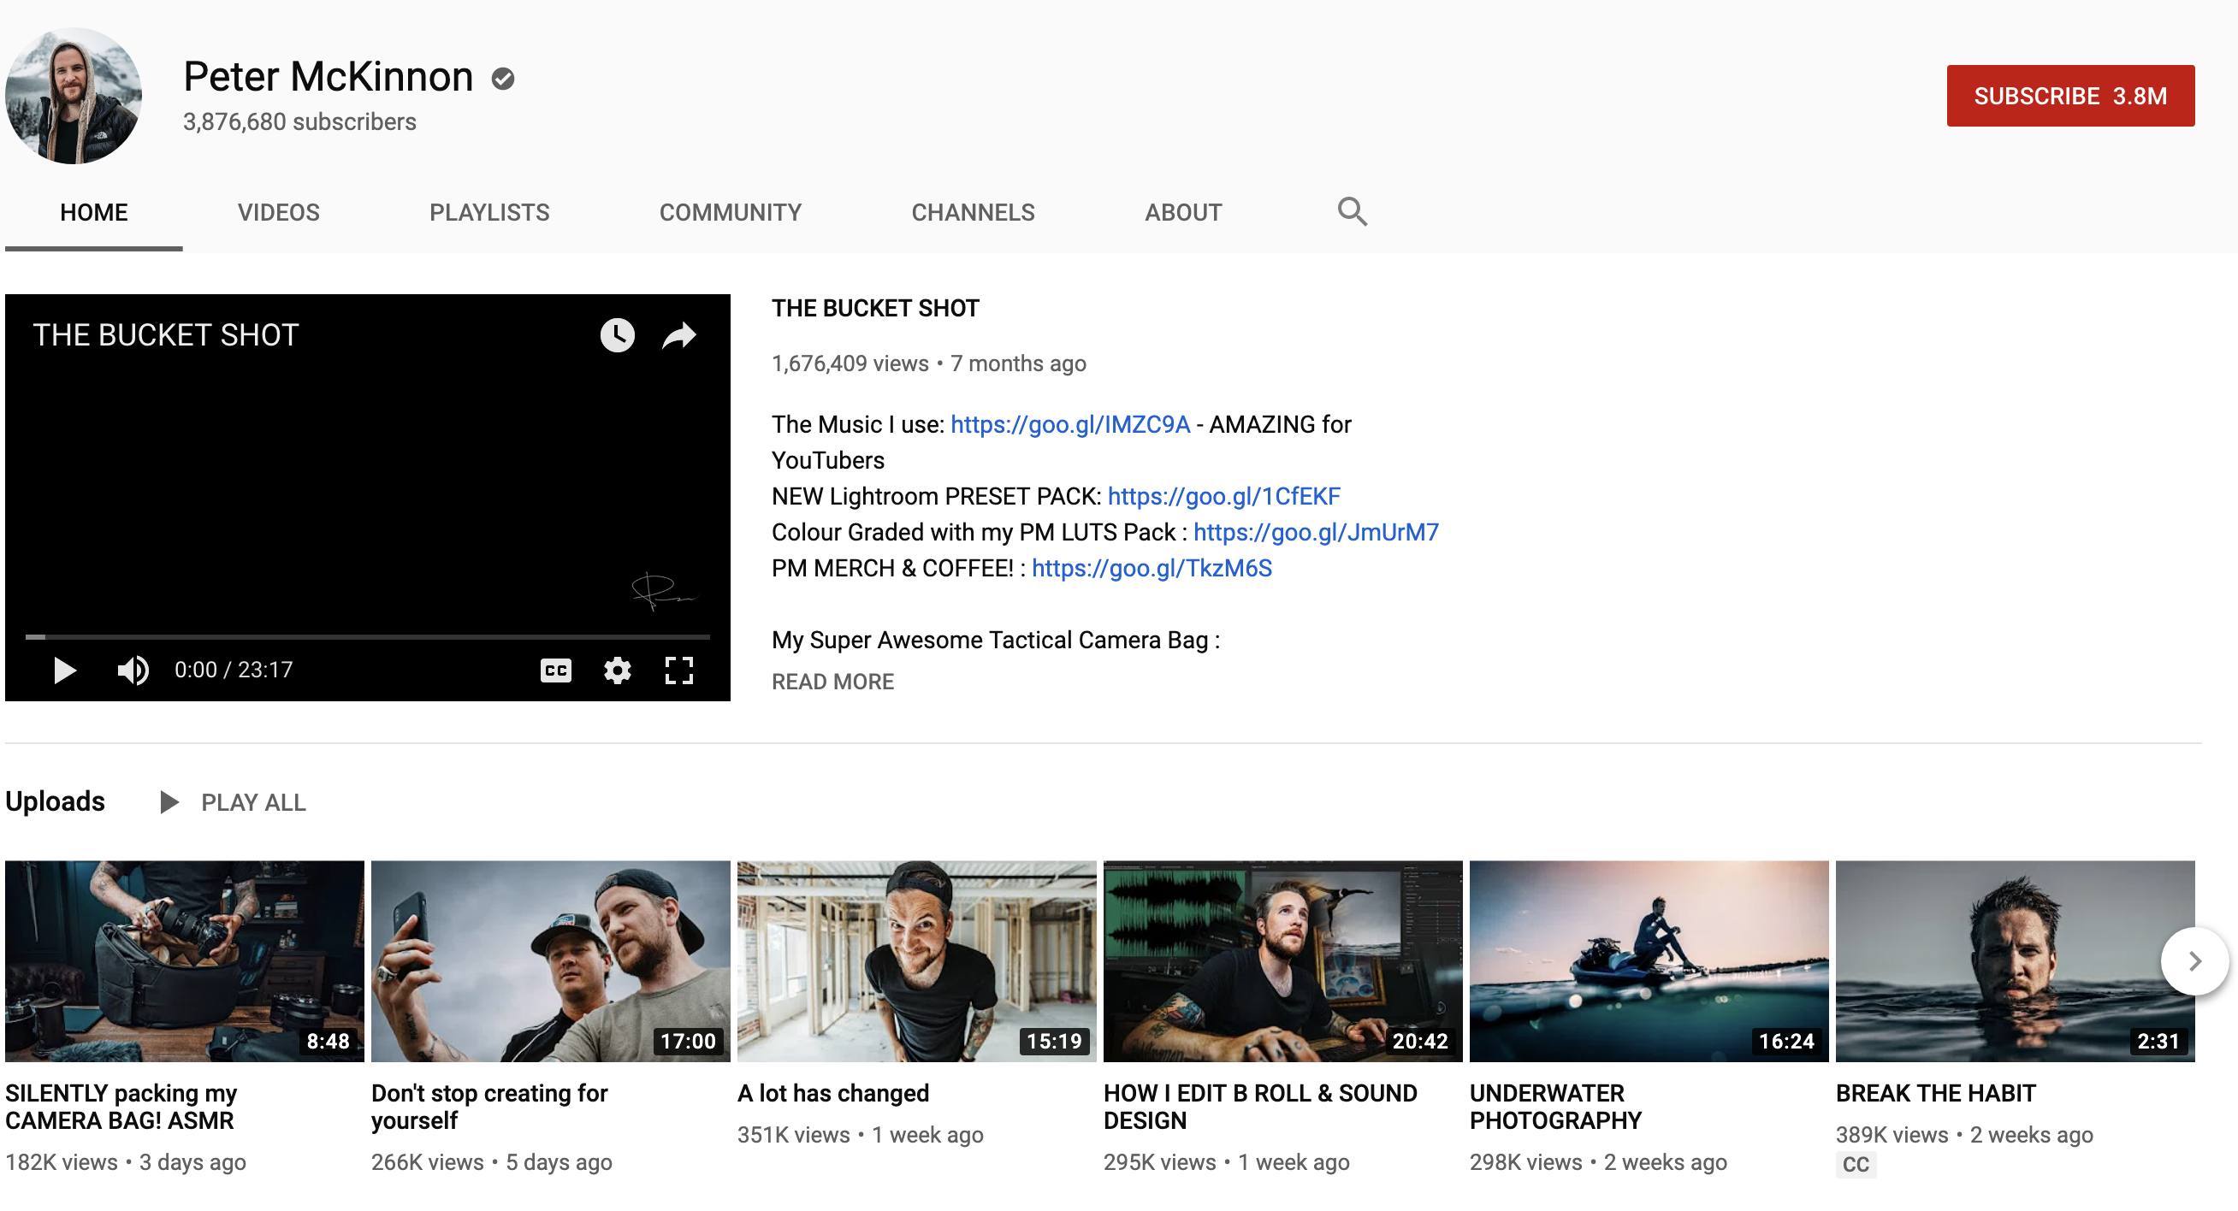Open the A lot has changed thumbnail
The width and height of the screenshot is (2238, 1211).
click(916, 961)
